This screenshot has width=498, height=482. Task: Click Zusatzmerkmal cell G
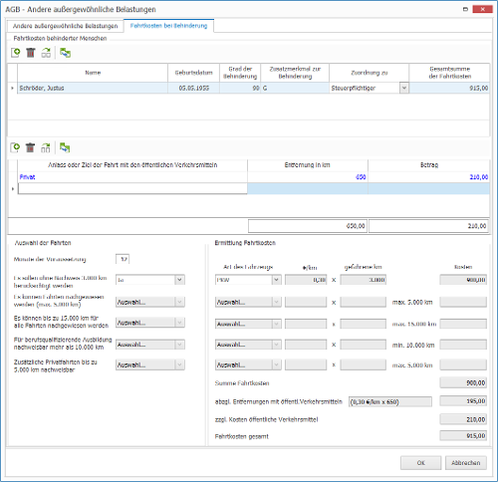click(295, 88)
